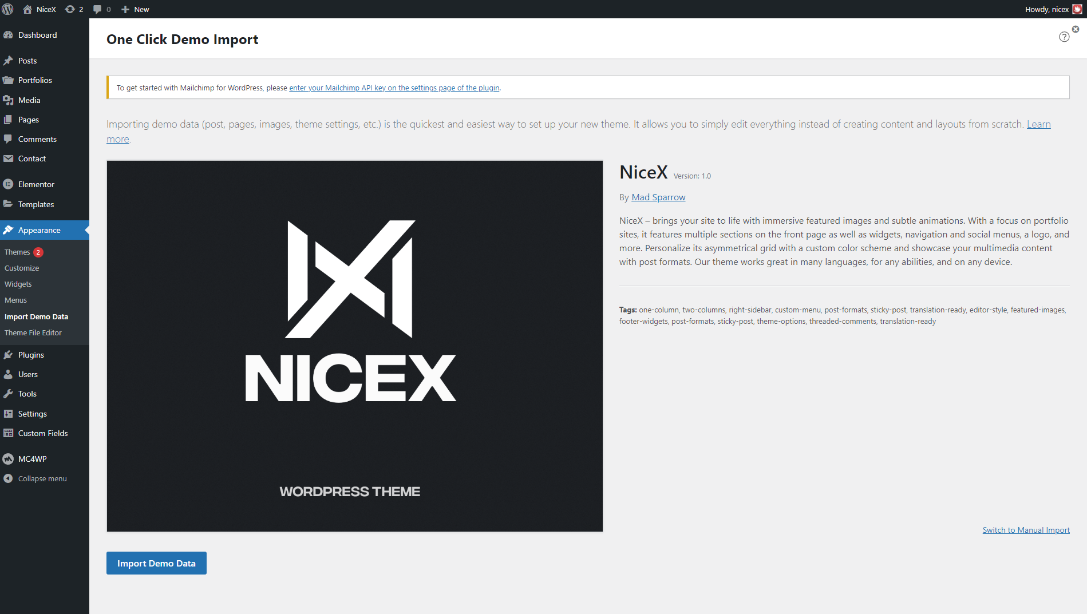Click the Posts pin icon
Screen dimensions: 1087x614
pyautogui.click(x=8, y=61)
